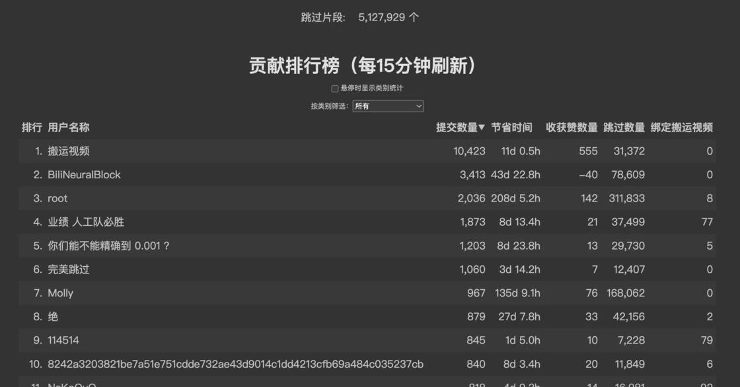Sort the table by 绑定搬运视频 column
This screenshot has height=387, width=740.
pos(683,127)
